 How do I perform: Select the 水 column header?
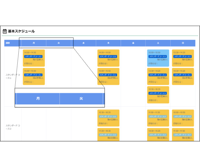pyautogui.click(x=84, y=43)
